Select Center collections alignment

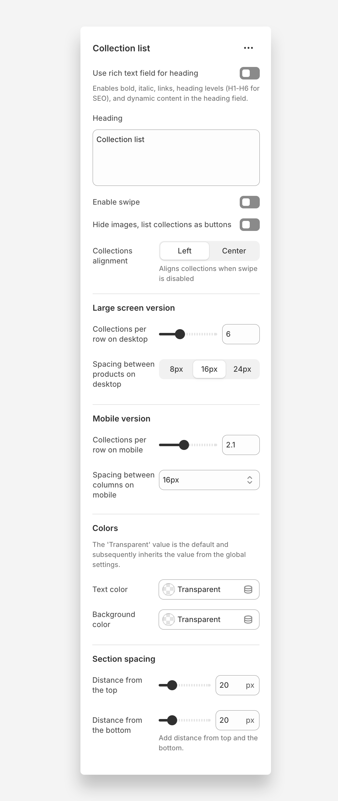pyautogui.click(x=234, y=251)
